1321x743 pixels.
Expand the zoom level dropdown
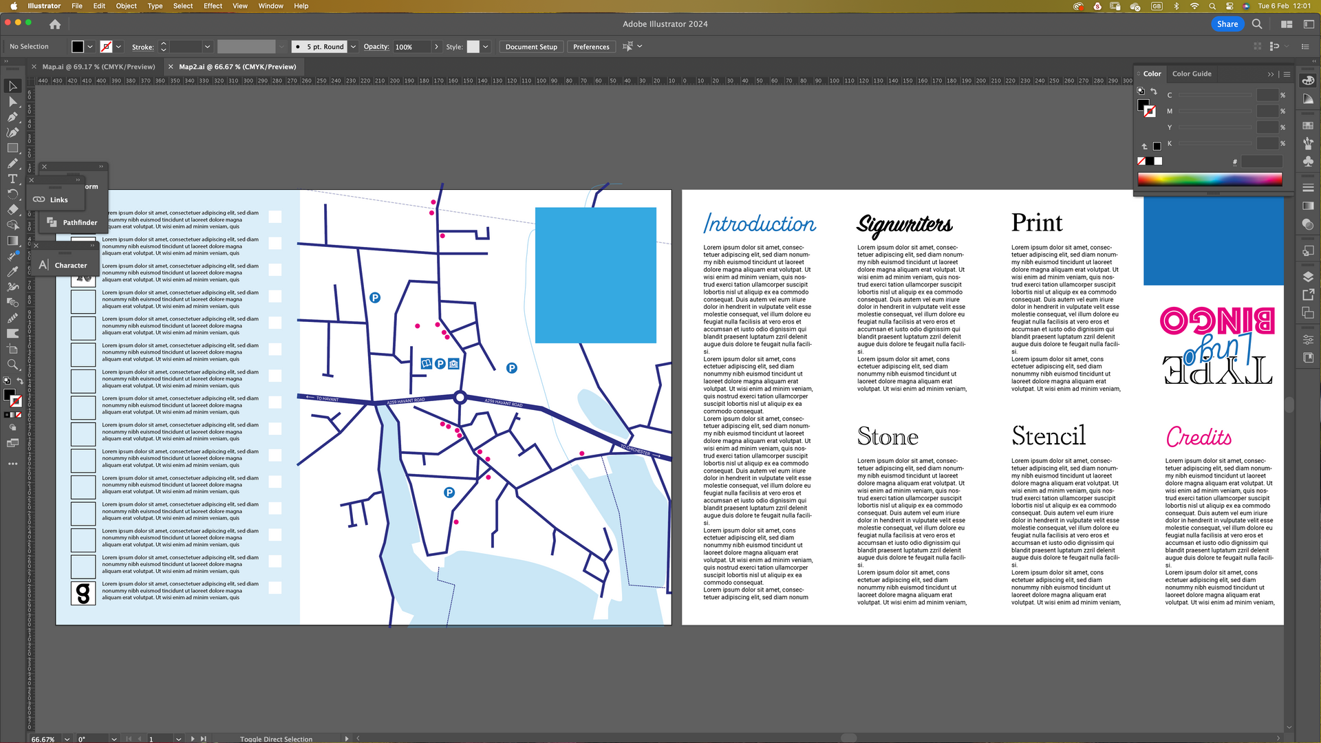[x=67, y=739]
